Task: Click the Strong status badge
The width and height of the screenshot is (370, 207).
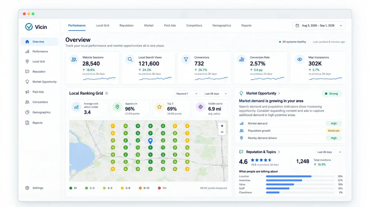Action: point(331,94)
